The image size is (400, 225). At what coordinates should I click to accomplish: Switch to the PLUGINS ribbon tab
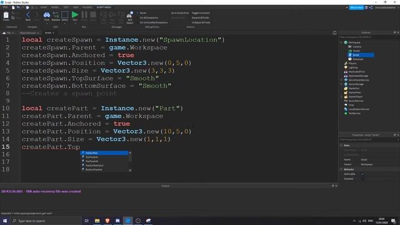(87, 7)
